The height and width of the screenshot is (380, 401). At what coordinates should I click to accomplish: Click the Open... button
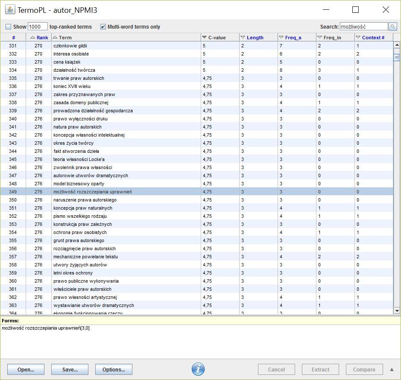pos(26,369)
